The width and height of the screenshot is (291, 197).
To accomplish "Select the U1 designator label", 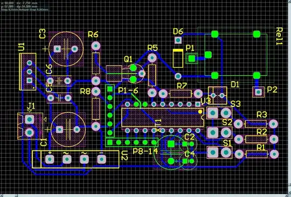I will pos(22,47).
